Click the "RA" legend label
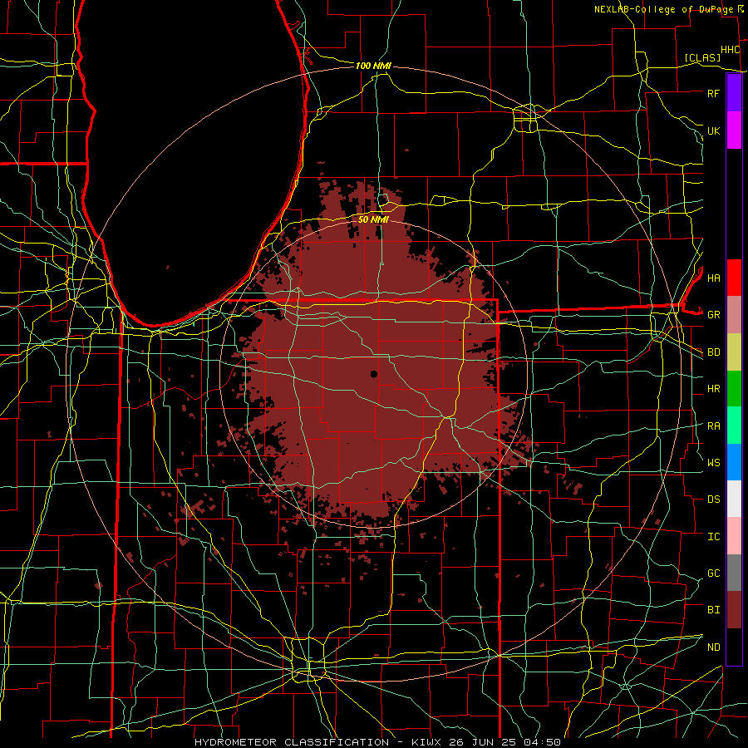This screenshot has height=748, width=748. [x=713, y=426]
